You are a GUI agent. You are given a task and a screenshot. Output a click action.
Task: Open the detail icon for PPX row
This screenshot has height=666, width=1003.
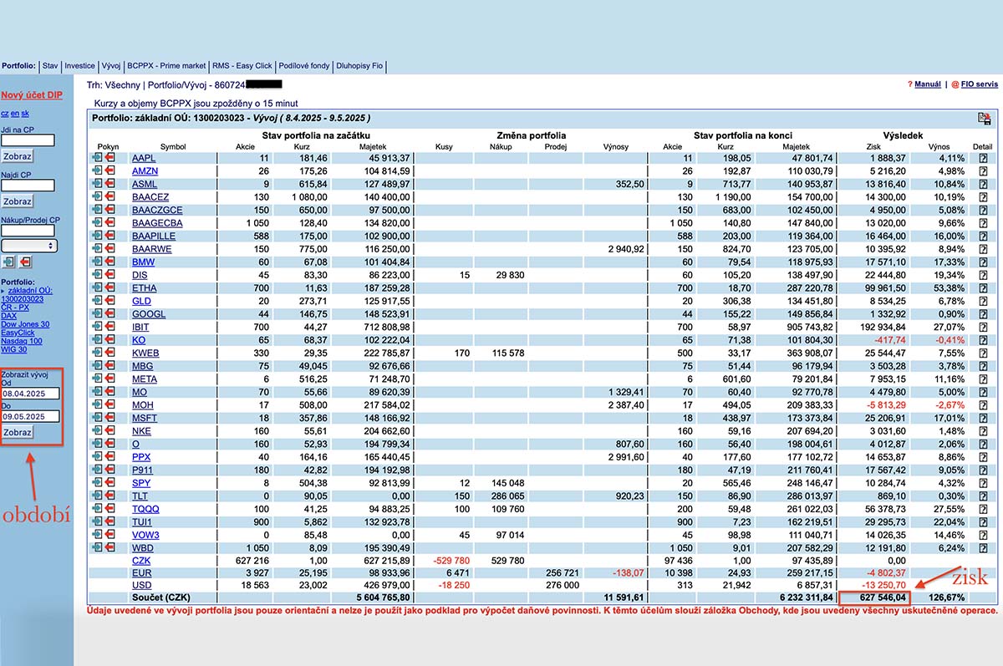[984, 457]
